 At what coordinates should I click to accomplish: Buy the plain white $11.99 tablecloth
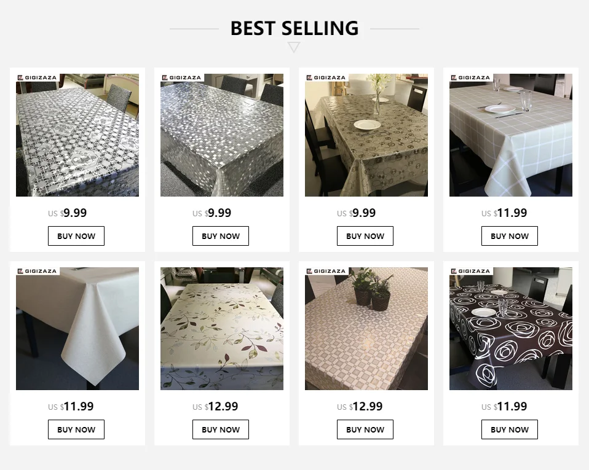(x=76, y=429)
